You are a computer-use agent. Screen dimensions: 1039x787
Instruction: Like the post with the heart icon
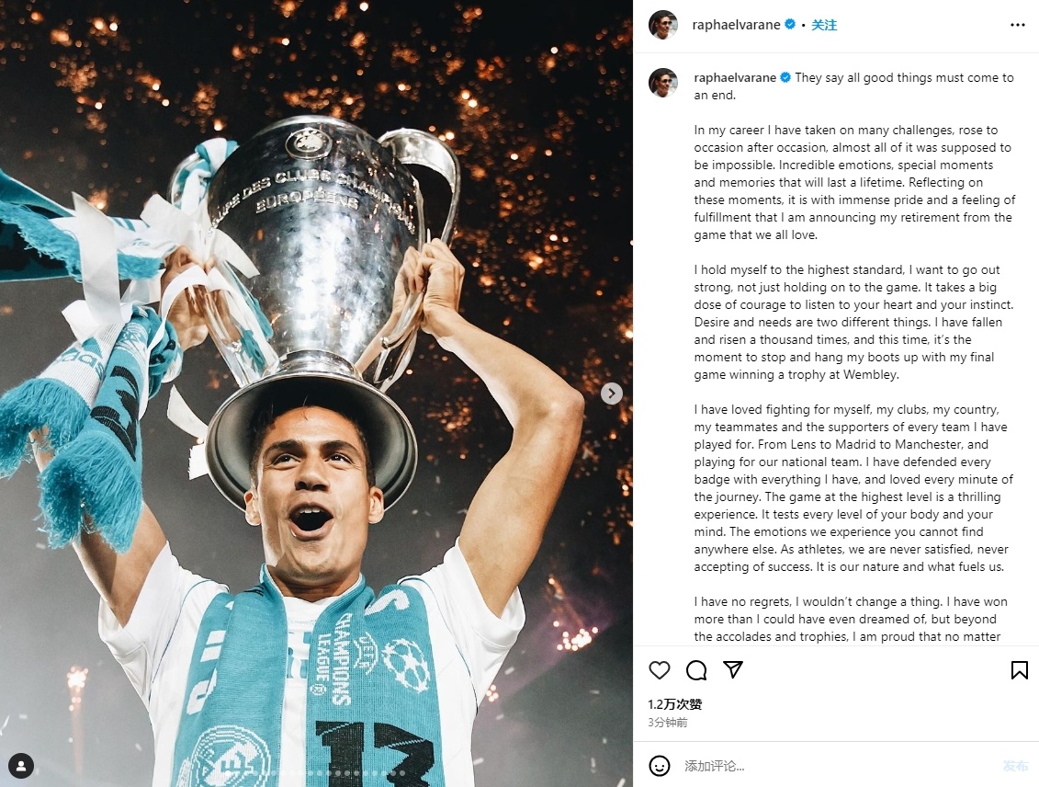(660, 670)
